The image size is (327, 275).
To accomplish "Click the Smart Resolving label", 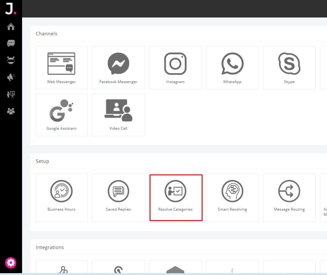I will (x=232, y=209).
